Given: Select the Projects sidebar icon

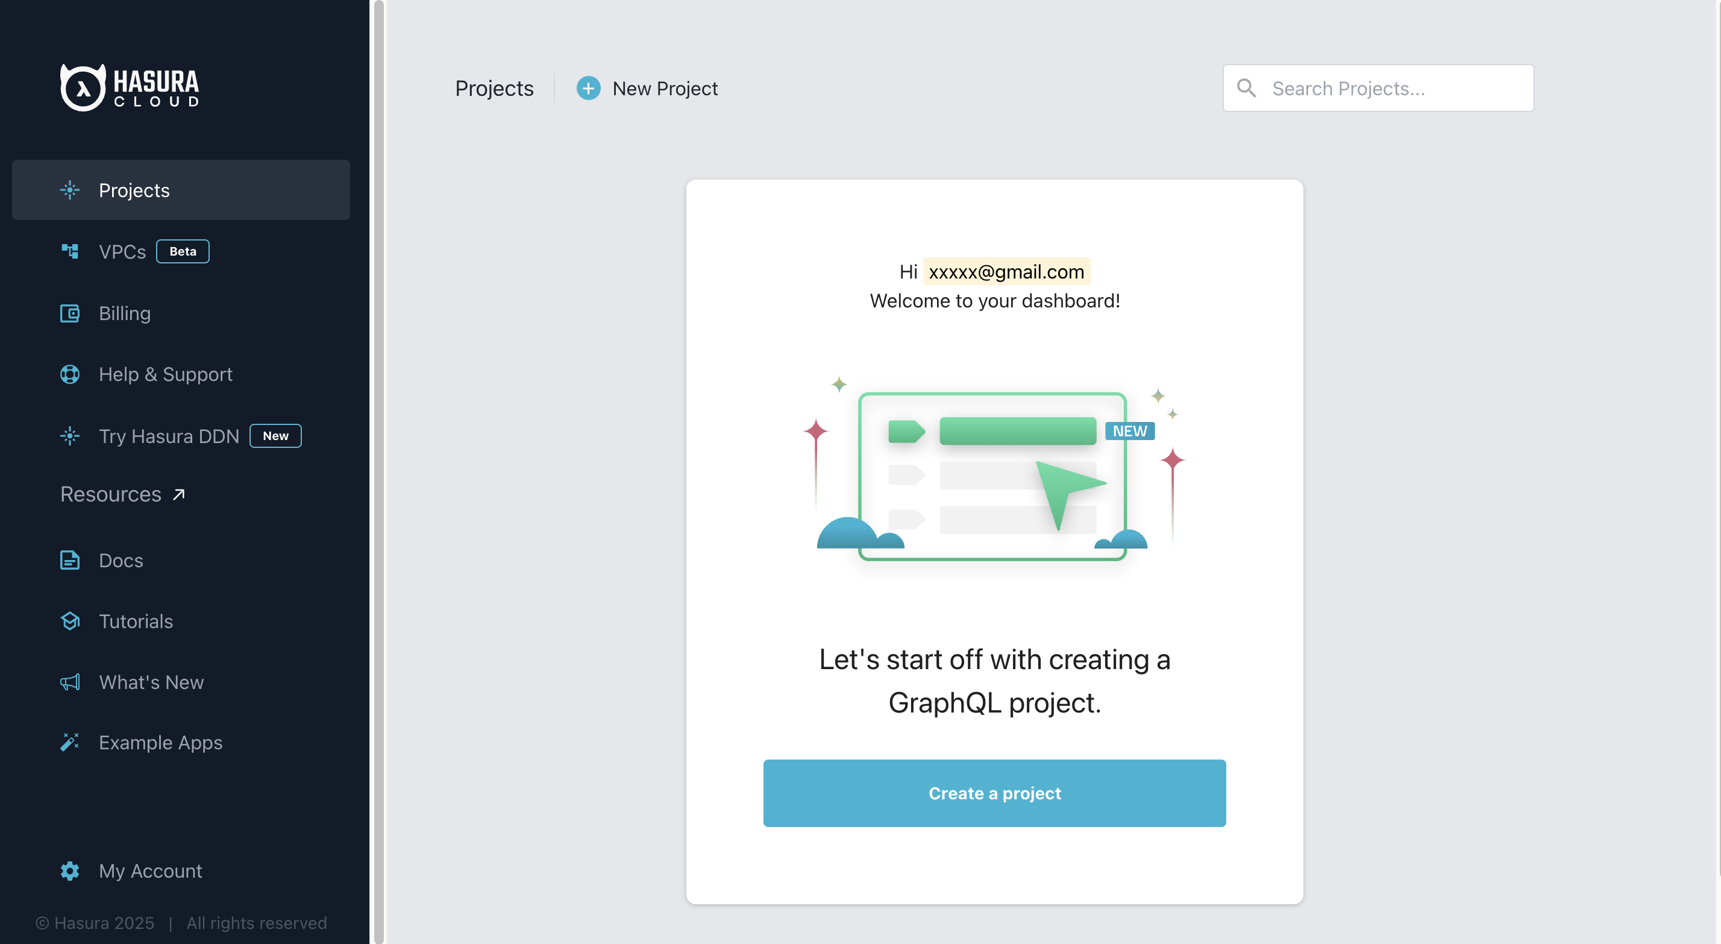Looking at the screenshot, I should [x=69, y=190].
